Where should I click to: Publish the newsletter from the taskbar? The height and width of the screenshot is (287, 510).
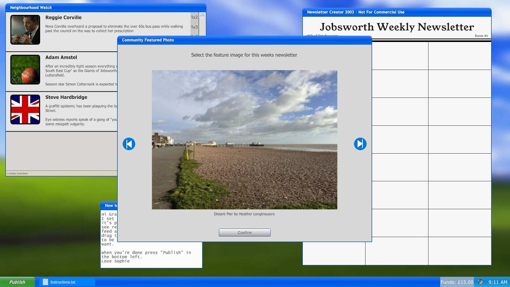[x=17, y=282]
